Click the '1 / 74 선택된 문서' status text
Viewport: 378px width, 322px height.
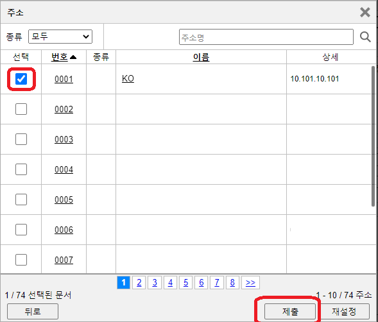click(38, 295)
